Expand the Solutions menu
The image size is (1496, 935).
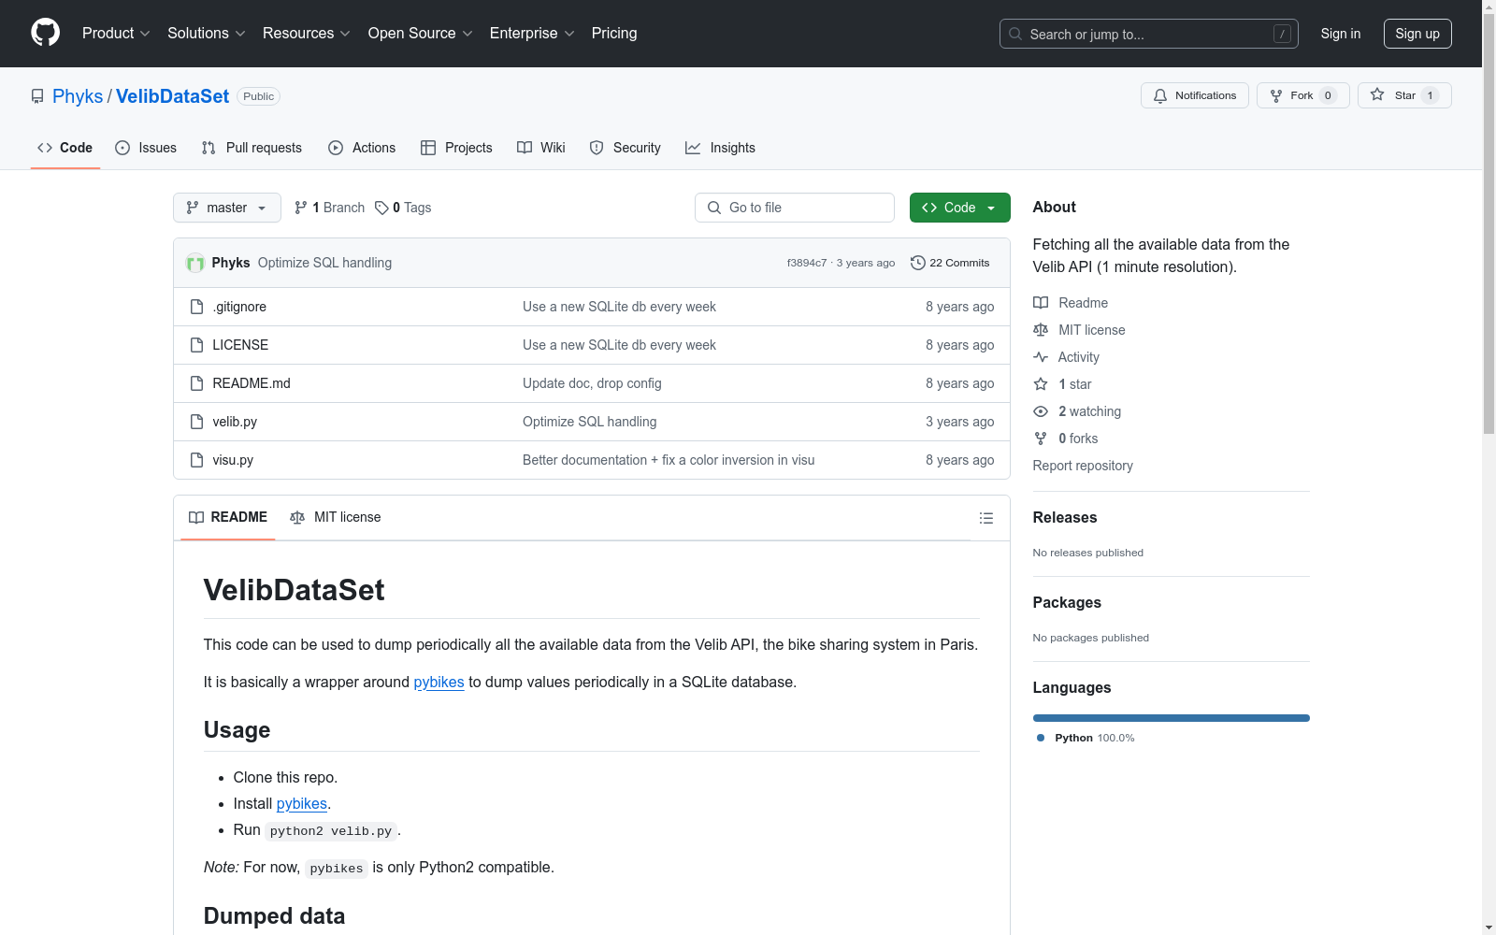pyautogui.click(x=207, y=34)
